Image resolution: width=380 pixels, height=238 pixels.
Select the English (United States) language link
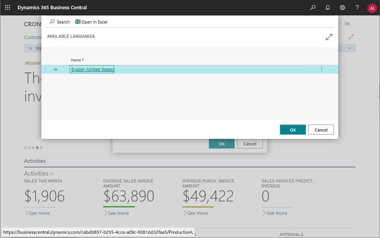[92, 69]
